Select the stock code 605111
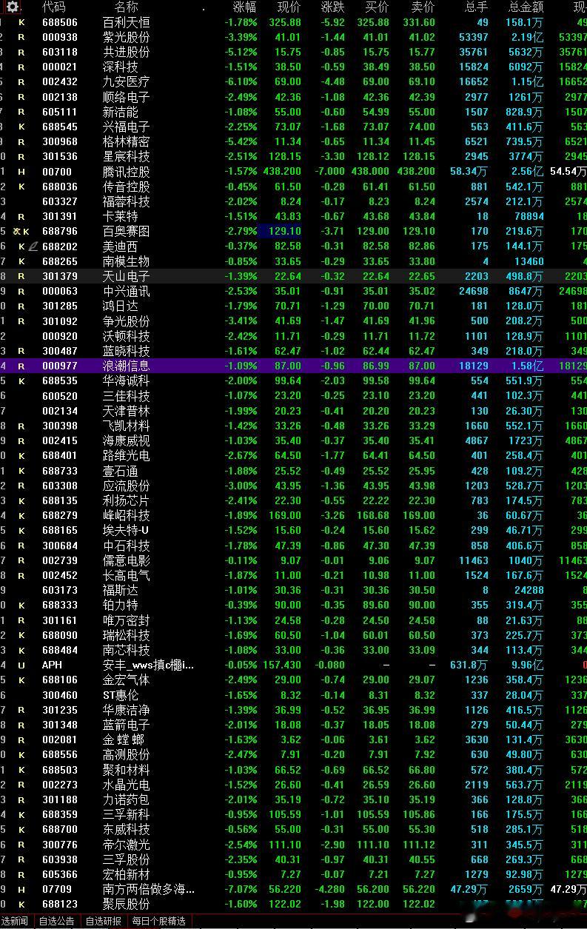587x929 pixels. tap(60, 112)
